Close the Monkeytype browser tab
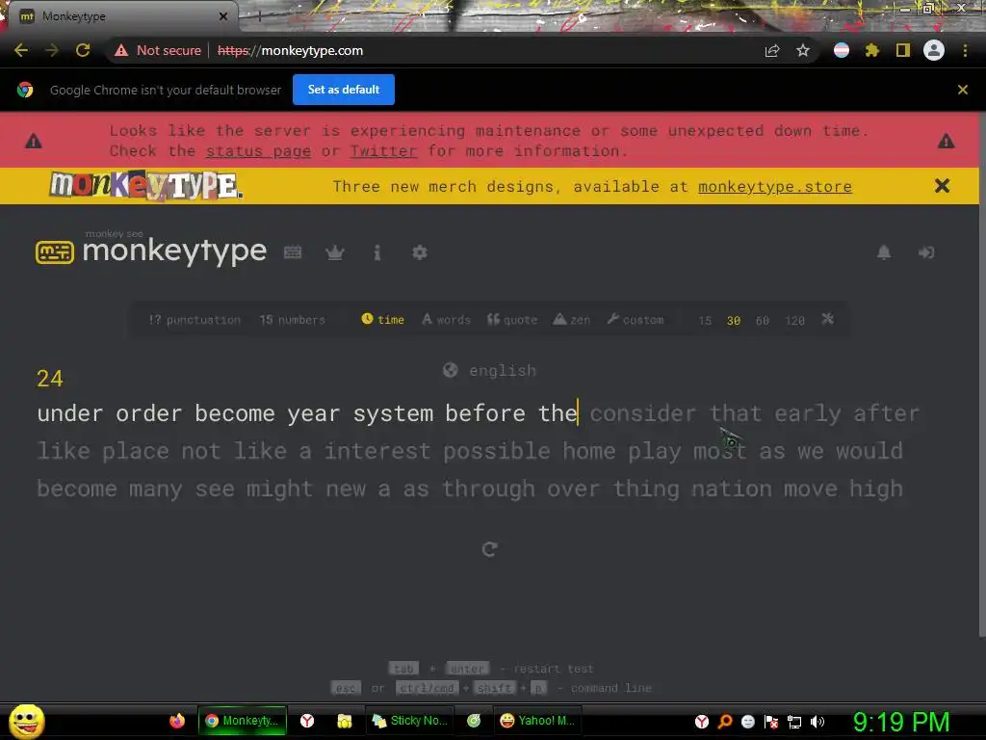Image resolution: width=986 pixels, height=740 pixels. click(x=223, y=16)
